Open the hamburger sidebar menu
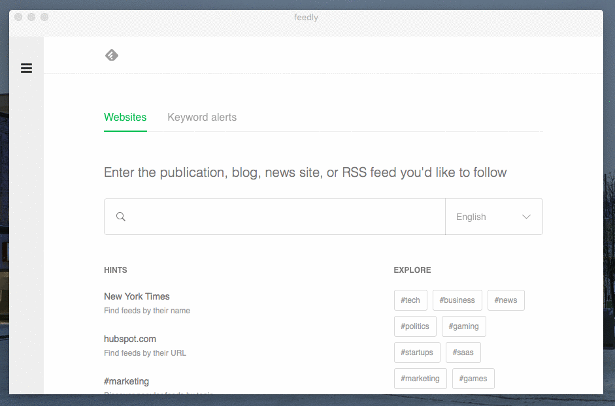The image size is (615, 406). (26, 68)
